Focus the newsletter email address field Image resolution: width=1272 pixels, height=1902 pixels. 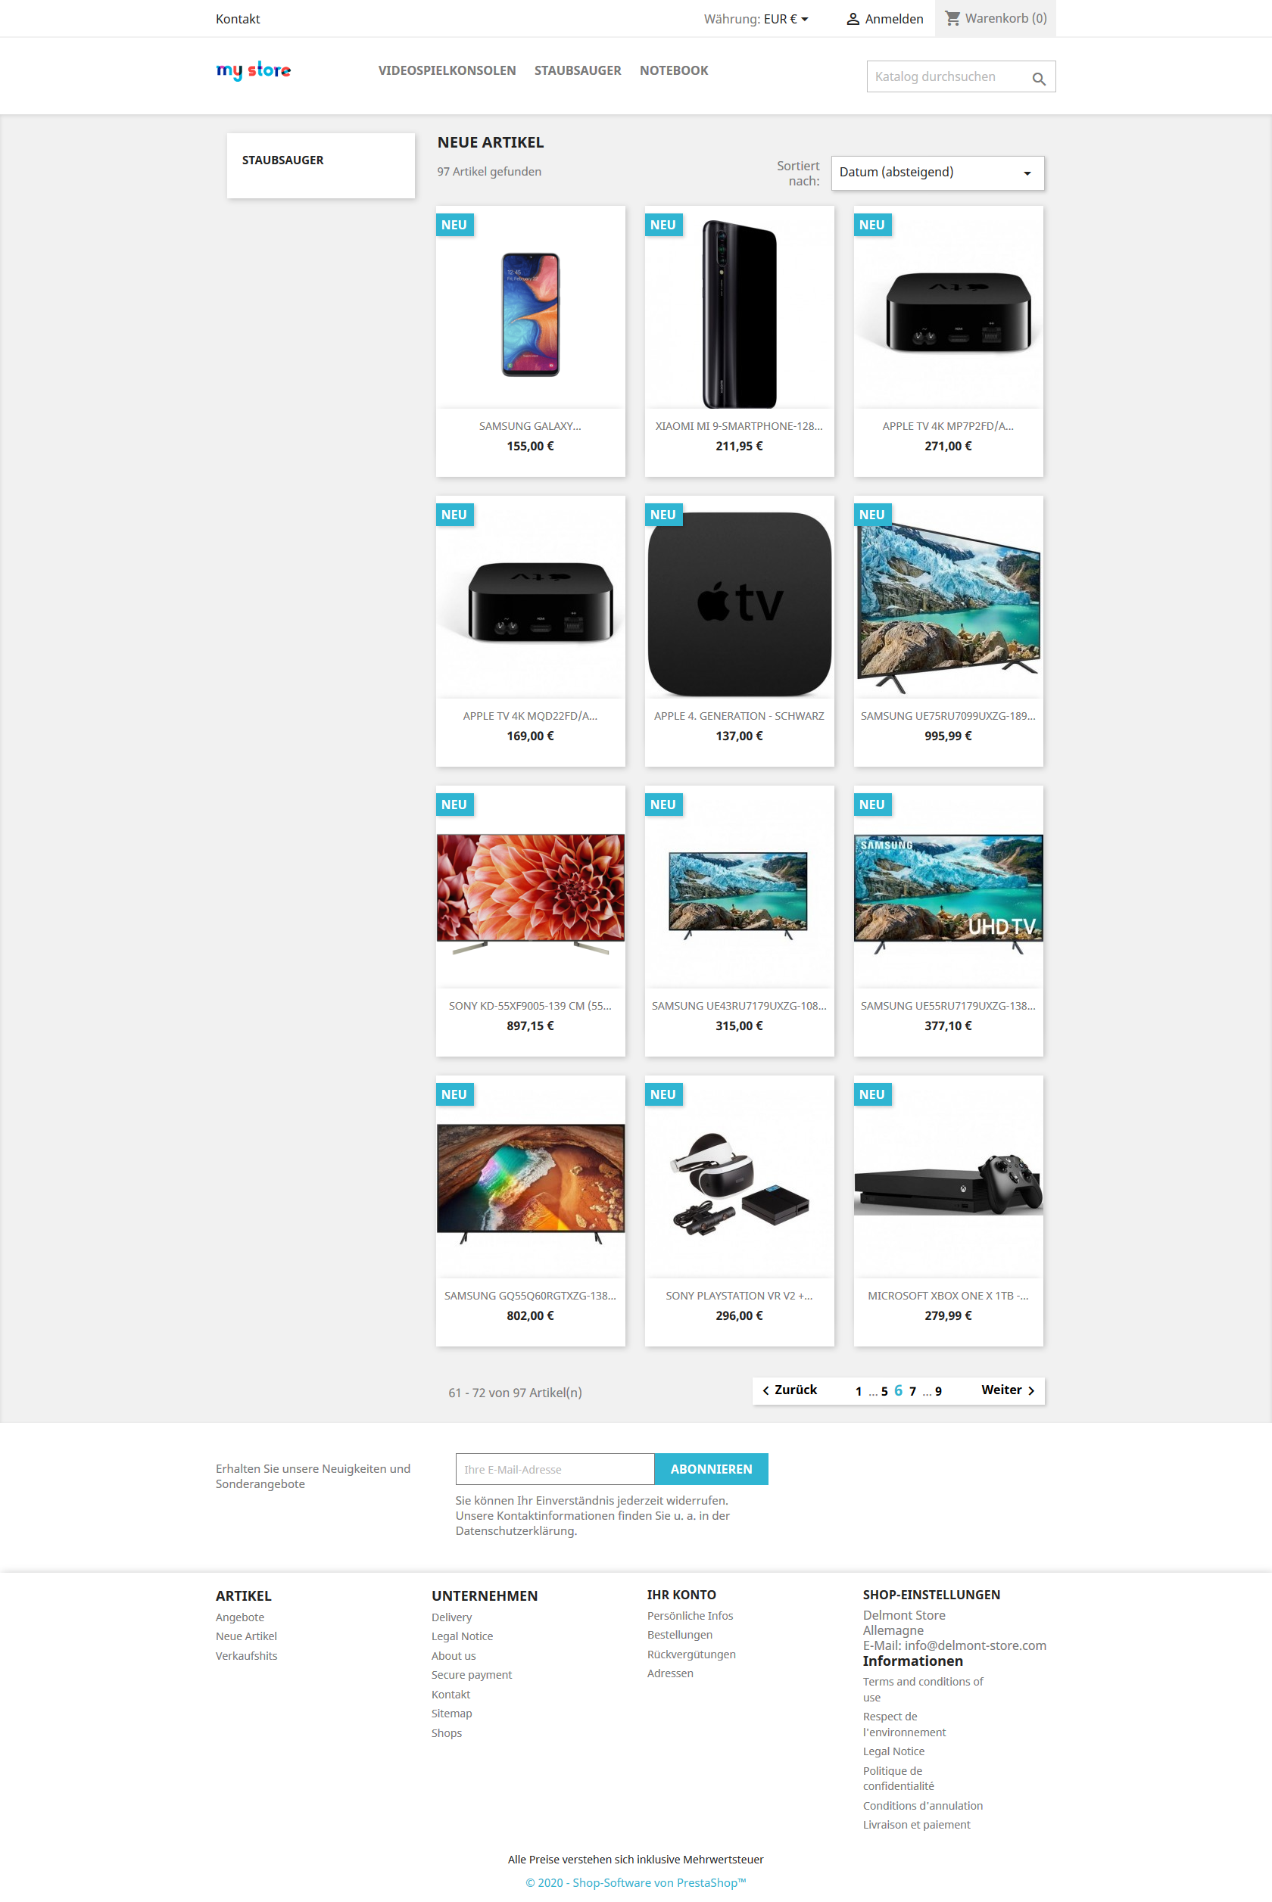(x=555, y=1468)
